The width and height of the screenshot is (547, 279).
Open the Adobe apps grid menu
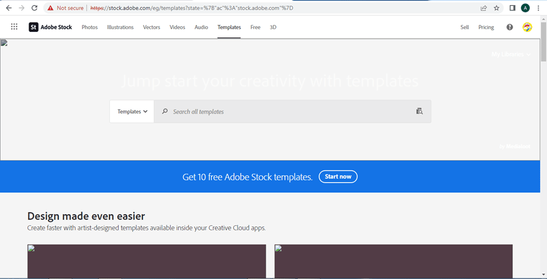tap(14, 27)
